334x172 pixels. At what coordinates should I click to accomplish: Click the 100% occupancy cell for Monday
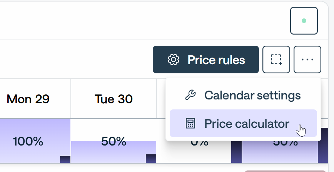coord(35,141)
